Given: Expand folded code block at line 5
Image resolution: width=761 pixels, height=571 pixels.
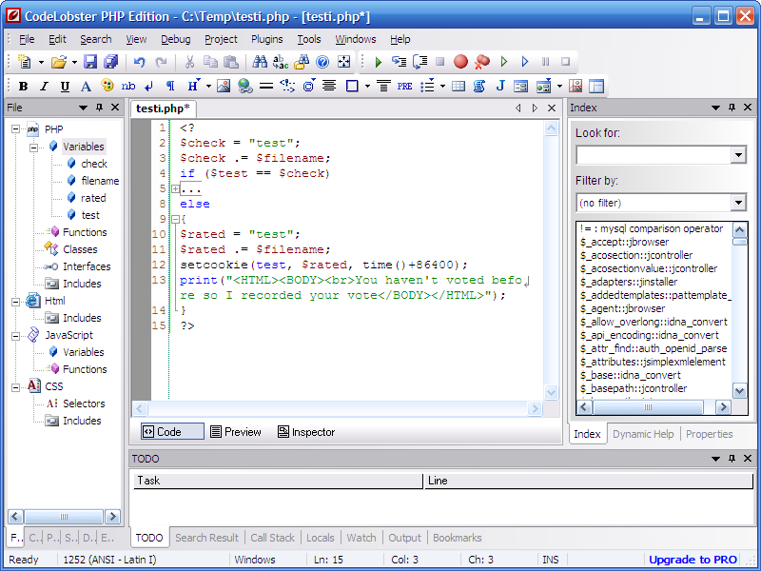Looking at the screenshot, I should click(x=175, y=188).
